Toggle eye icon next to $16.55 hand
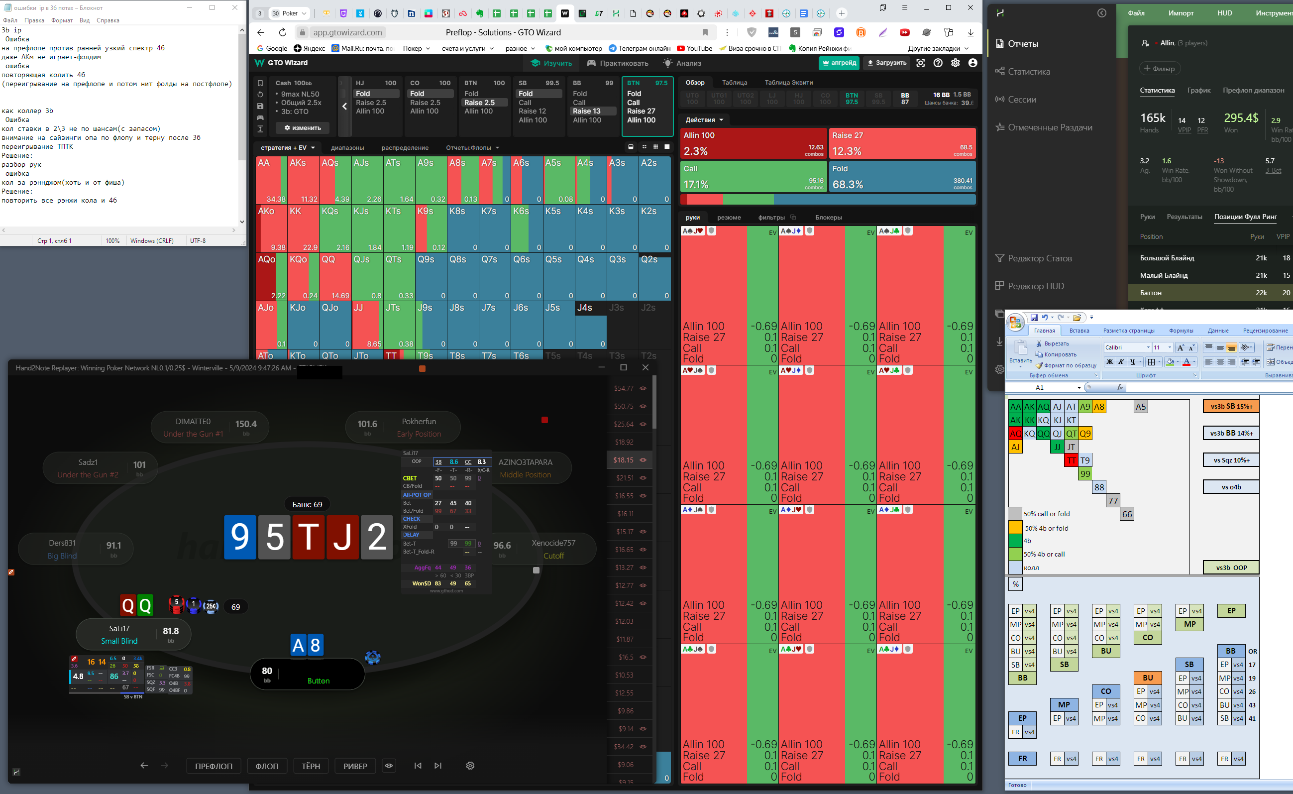Image resolution: width=1293 pixels, height=794 pixels. tap(643, 496)
